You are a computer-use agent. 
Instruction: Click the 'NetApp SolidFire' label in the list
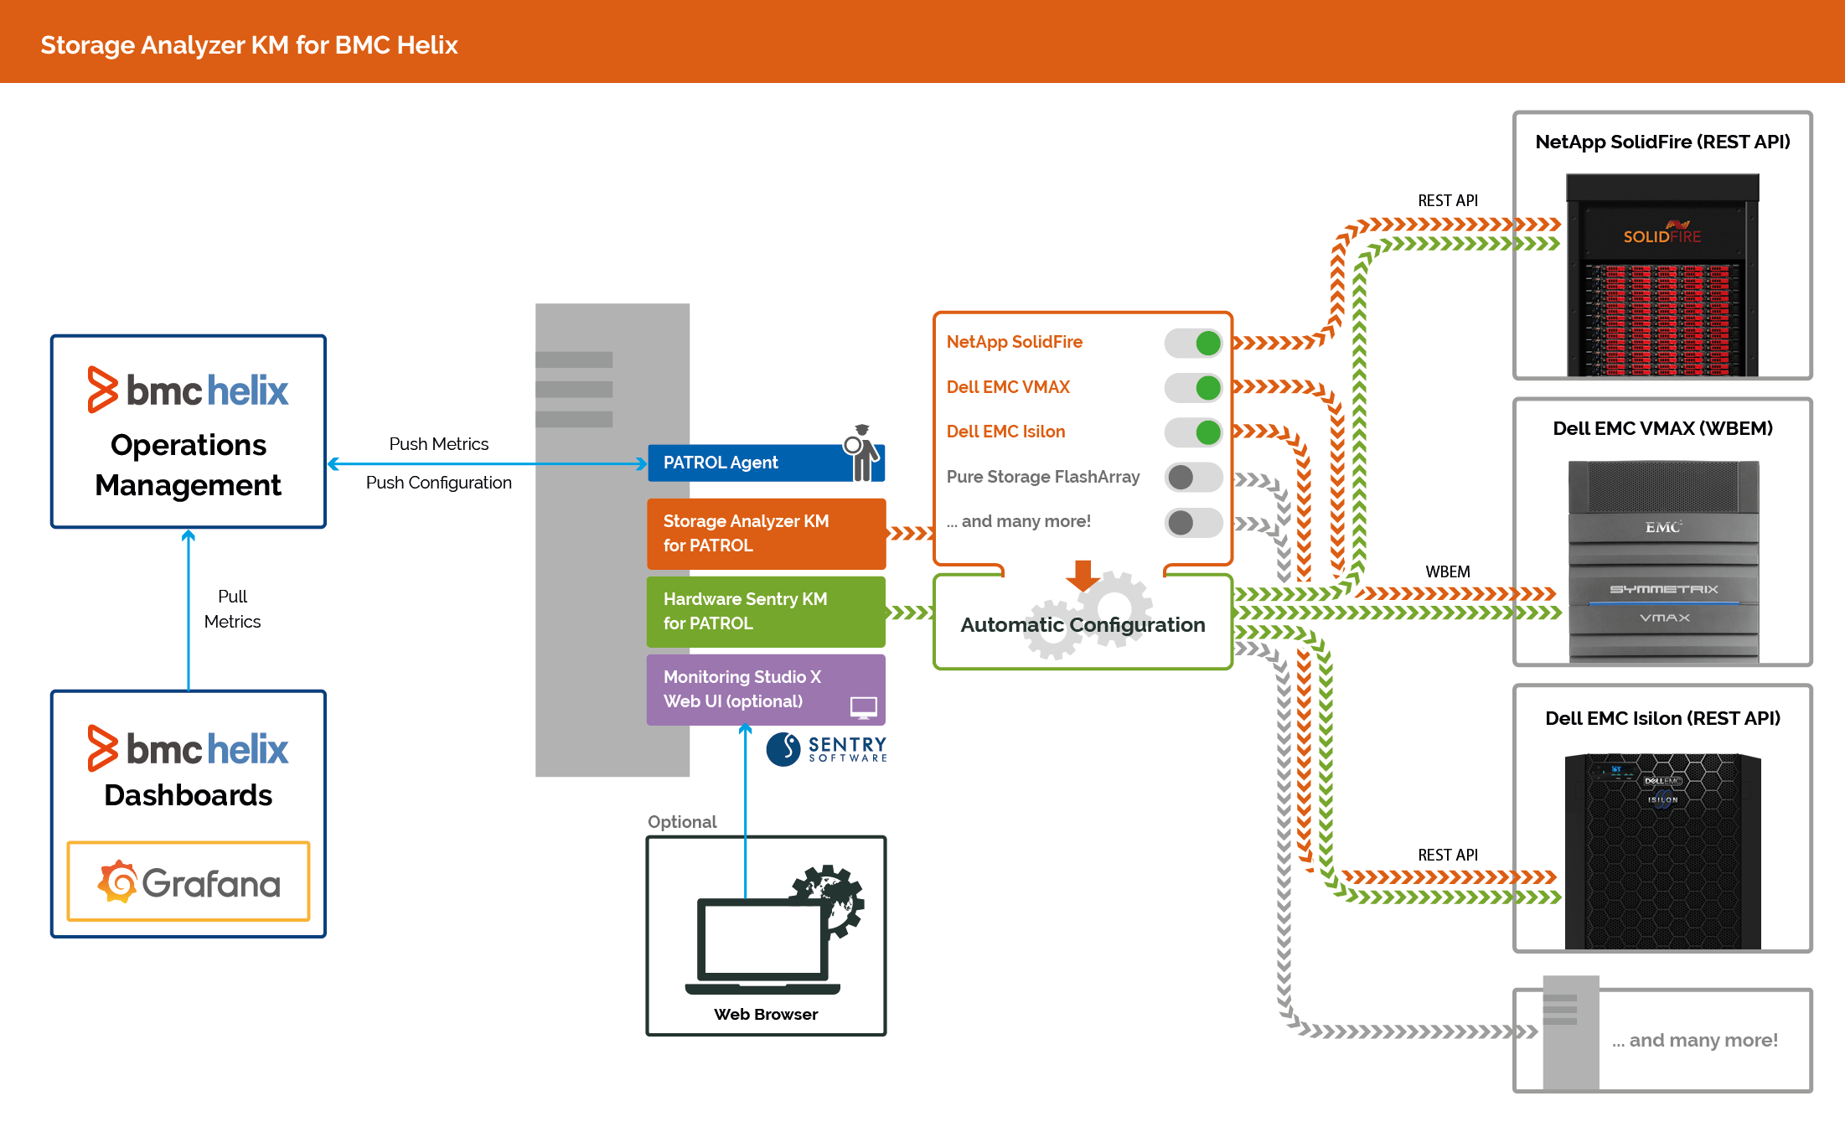tap(1014, 342)
